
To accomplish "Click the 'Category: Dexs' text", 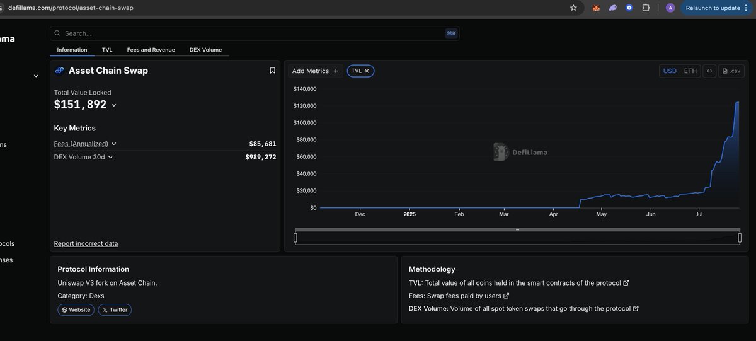I will (x=81, y=295).
